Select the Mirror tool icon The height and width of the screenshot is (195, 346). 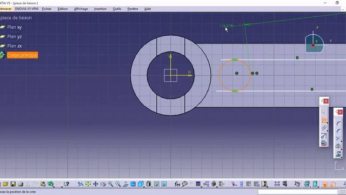[338, 146]
